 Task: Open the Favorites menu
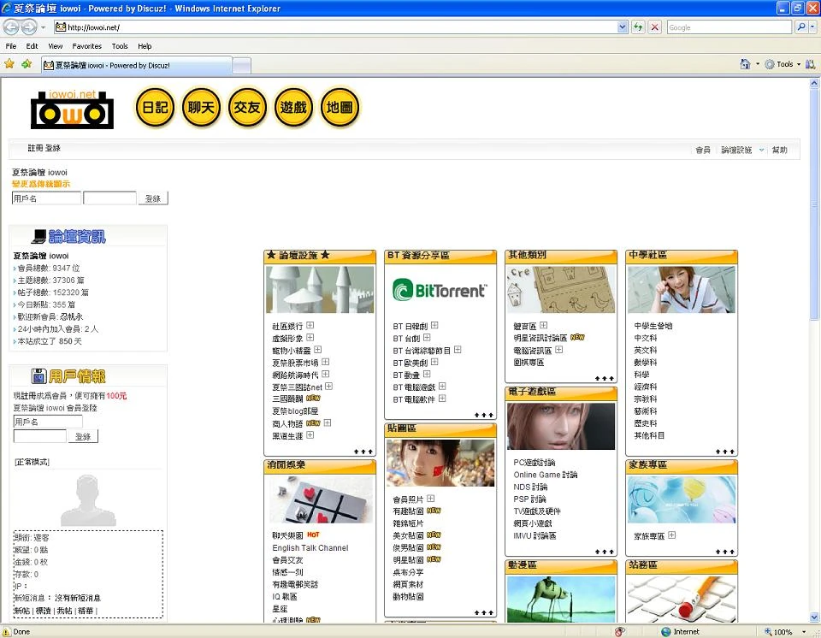(x=87, y=46)
